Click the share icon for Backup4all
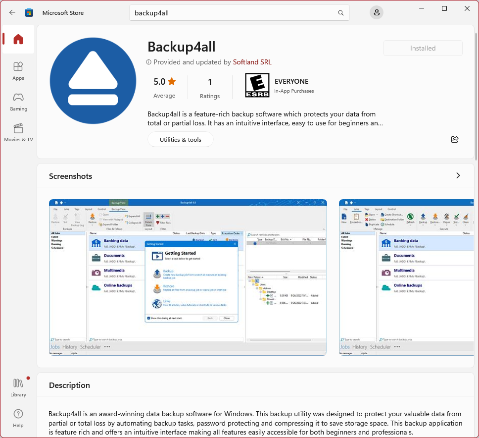 click(455, 139)
